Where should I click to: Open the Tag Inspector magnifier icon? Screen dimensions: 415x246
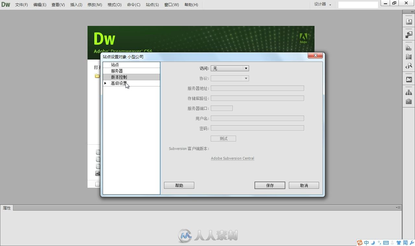click(x=409, y=66)
